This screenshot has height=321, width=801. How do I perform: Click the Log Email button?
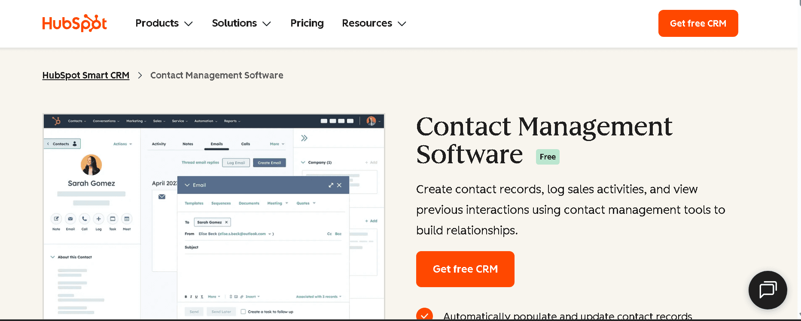[236, 163]
